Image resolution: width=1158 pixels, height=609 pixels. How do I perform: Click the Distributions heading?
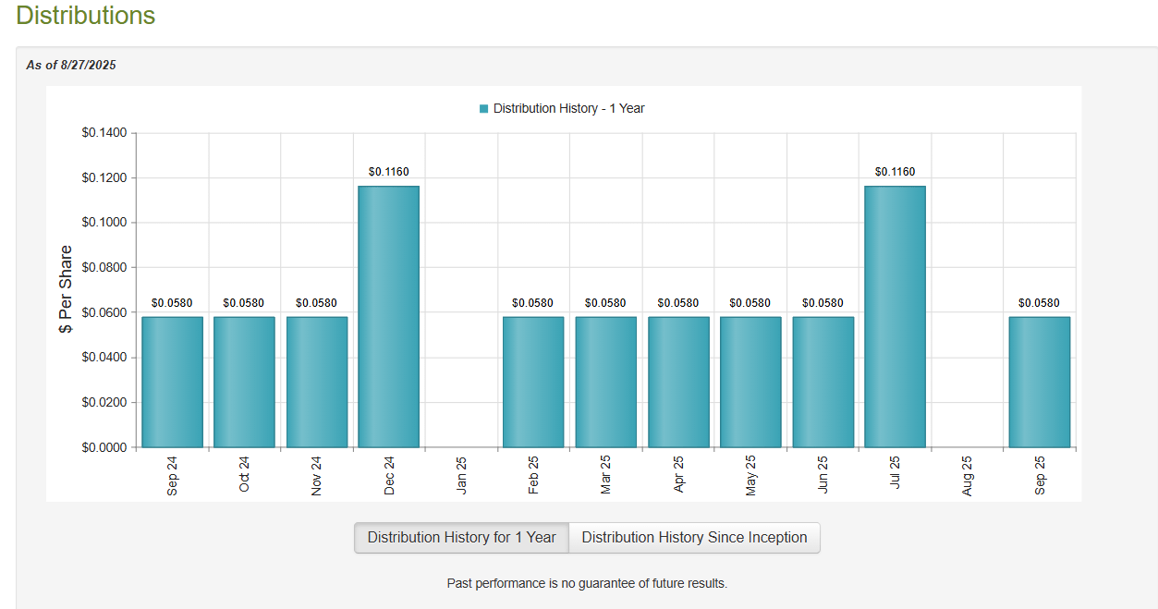pos(86,16)
